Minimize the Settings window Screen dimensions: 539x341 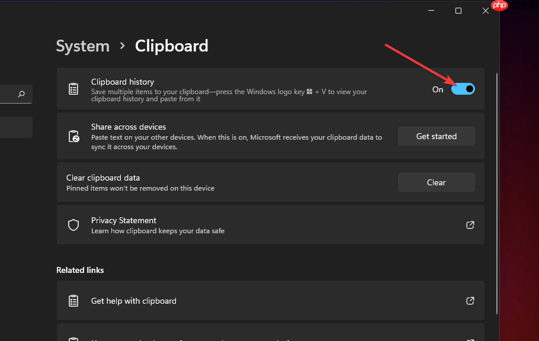coord(431,11)
